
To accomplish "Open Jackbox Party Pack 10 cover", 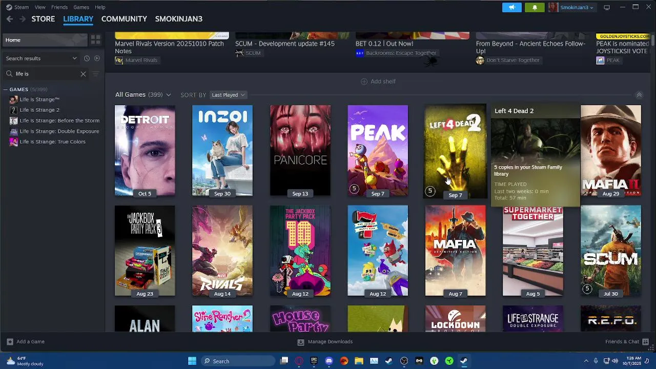I will (300, 251).
